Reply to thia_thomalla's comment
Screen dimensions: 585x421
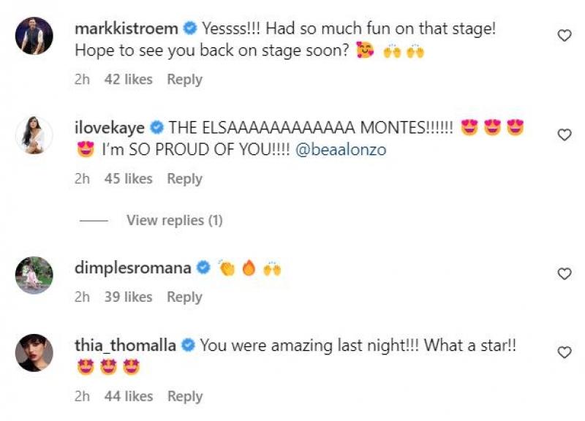184,396
